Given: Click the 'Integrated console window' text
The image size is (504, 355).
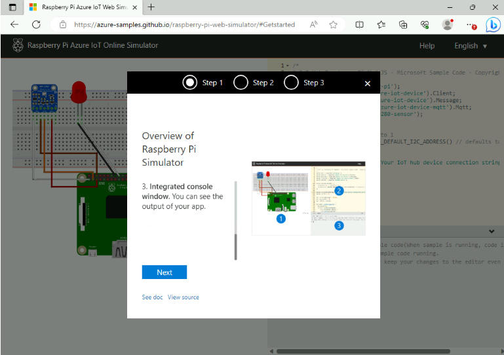Looking at the screenshot, I should tap(178, 191).
